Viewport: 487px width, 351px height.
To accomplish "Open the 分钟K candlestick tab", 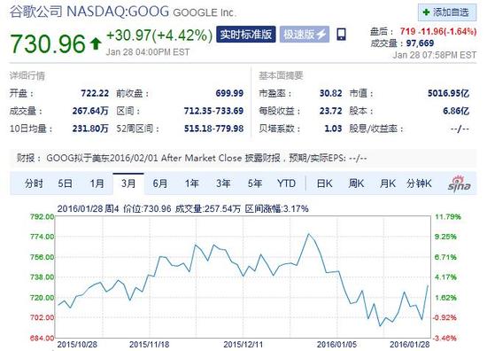I will tap(419, 183).
